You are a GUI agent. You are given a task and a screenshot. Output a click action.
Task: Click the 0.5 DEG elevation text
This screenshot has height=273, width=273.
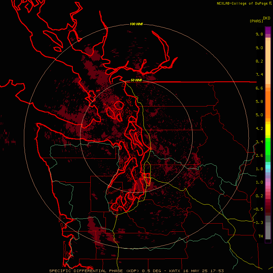[152, 271]
